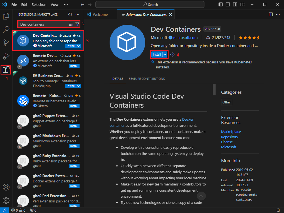This screenshot has height=213, width=284.
Task: Open the Search view in activity bar
Action: coord(6,29)
